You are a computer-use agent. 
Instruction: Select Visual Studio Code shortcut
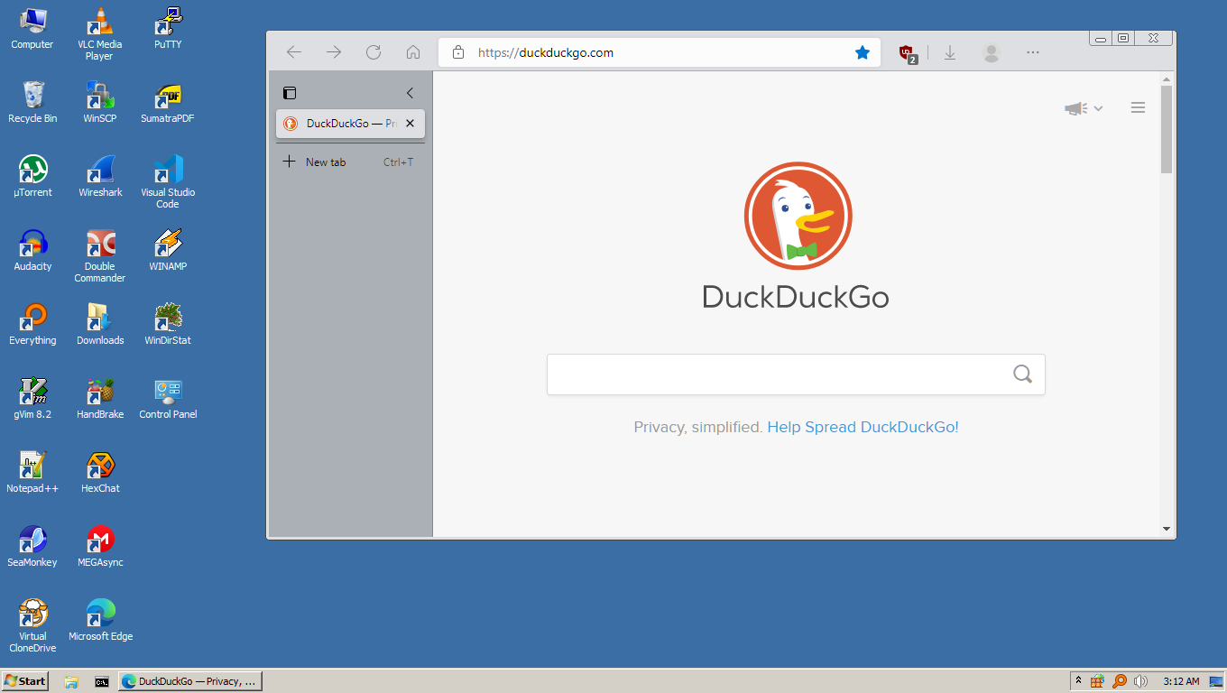point(168,182)
